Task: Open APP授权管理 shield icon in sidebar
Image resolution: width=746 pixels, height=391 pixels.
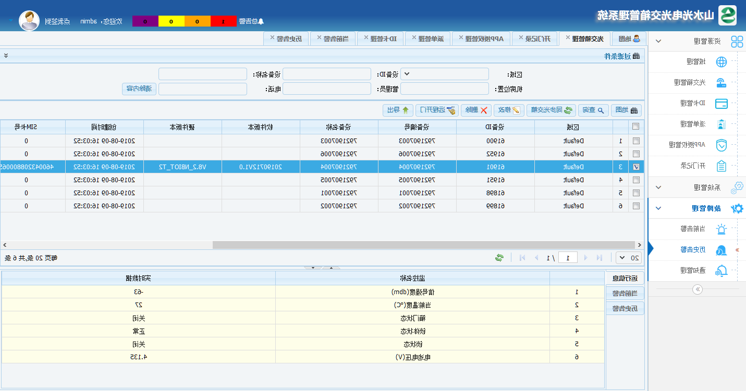Action: point(721,145)
